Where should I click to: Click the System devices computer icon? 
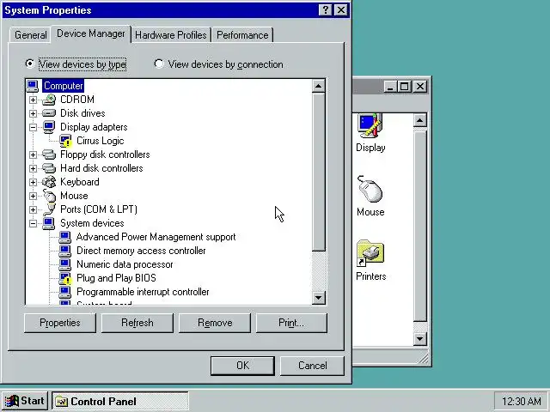(x=49, y=223)
